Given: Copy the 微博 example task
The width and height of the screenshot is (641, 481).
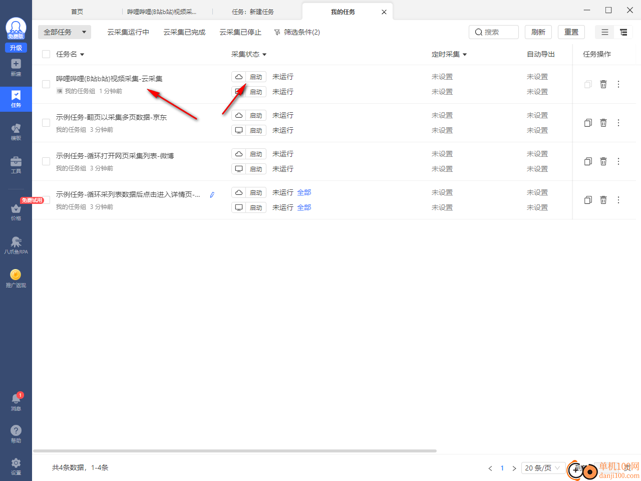Looking at the screenshot, I should pos(588,161).
